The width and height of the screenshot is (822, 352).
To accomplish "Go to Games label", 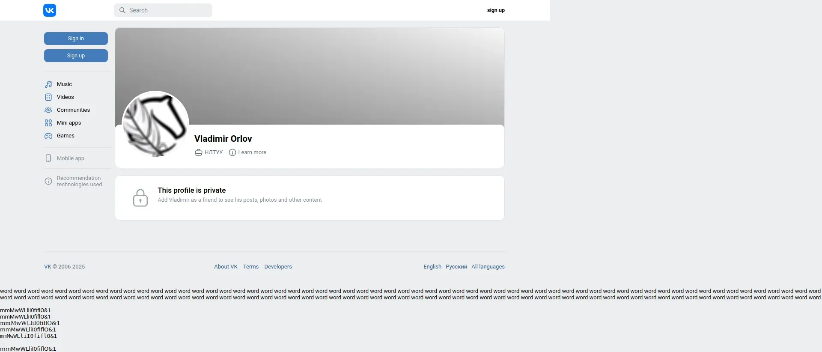I will point(66,136).
